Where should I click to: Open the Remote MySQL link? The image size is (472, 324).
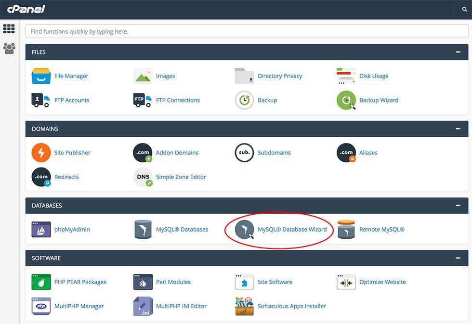(382, 229)
